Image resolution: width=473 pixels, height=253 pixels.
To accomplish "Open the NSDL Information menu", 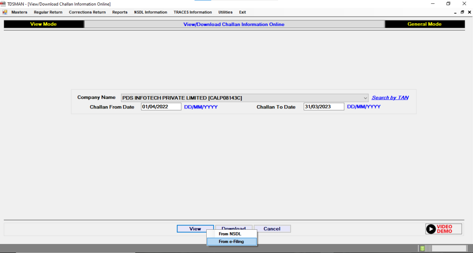I will 150,12.
